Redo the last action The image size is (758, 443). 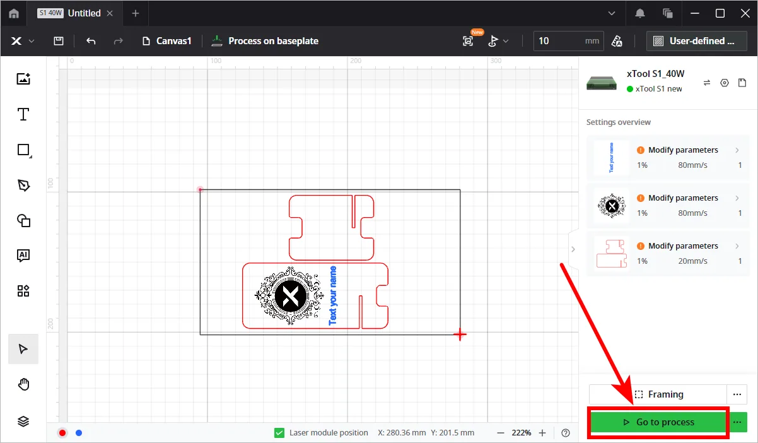(x=118, y=41)
